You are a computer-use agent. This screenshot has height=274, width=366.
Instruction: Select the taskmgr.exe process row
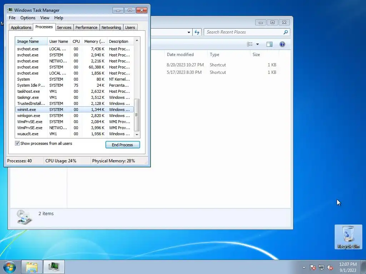(x=74, y=97)
